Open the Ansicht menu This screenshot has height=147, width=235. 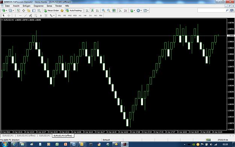pos(16,6)
